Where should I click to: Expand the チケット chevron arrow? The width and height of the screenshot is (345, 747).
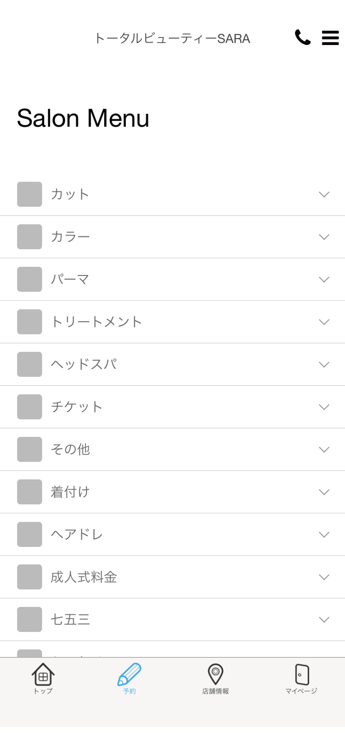[x=324, y=407]
